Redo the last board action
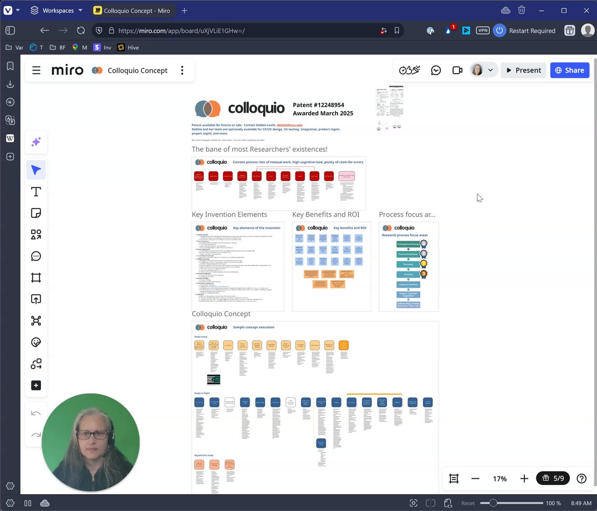This screenshot has height=511, width=597. point(36,435)
